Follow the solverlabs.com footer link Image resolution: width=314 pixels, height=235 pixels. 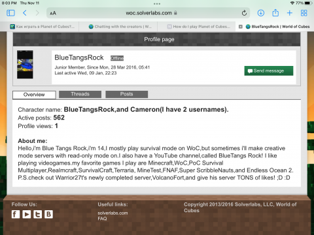(113, 213)
